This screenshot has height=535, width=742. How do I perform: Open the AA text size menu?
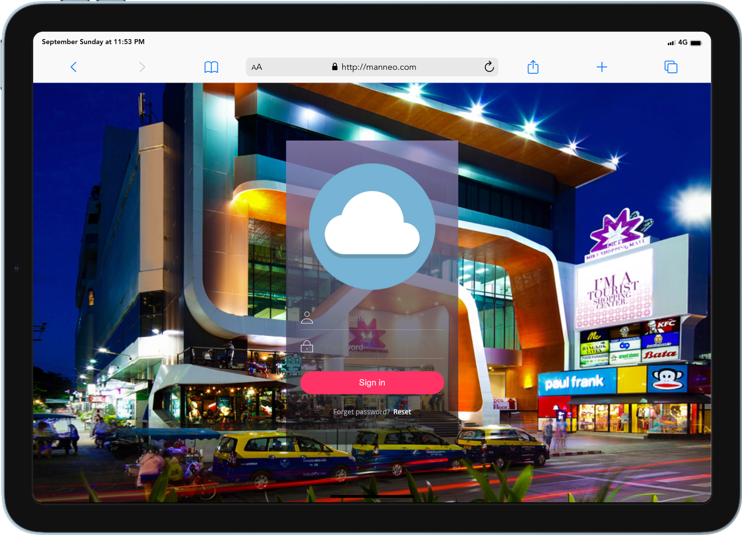(257, 67)
